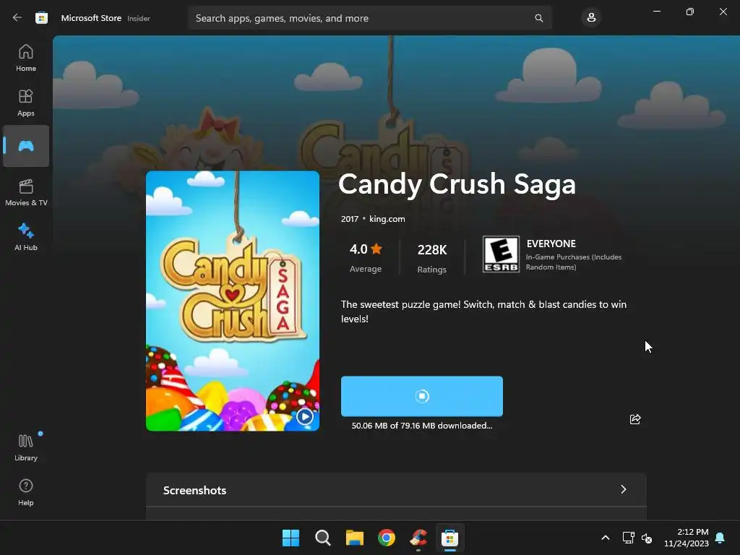Viewport: 740px width, 555px height.
Task: Open the network display tray icon
Action: (628, 538)
